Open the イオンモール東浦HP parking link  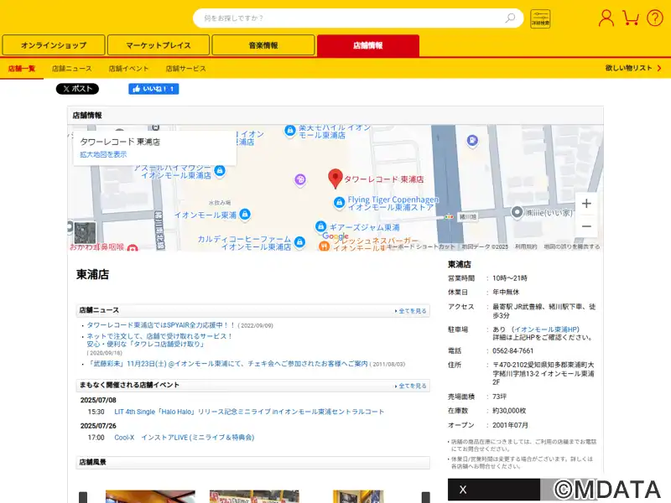(x=547, y=329)
